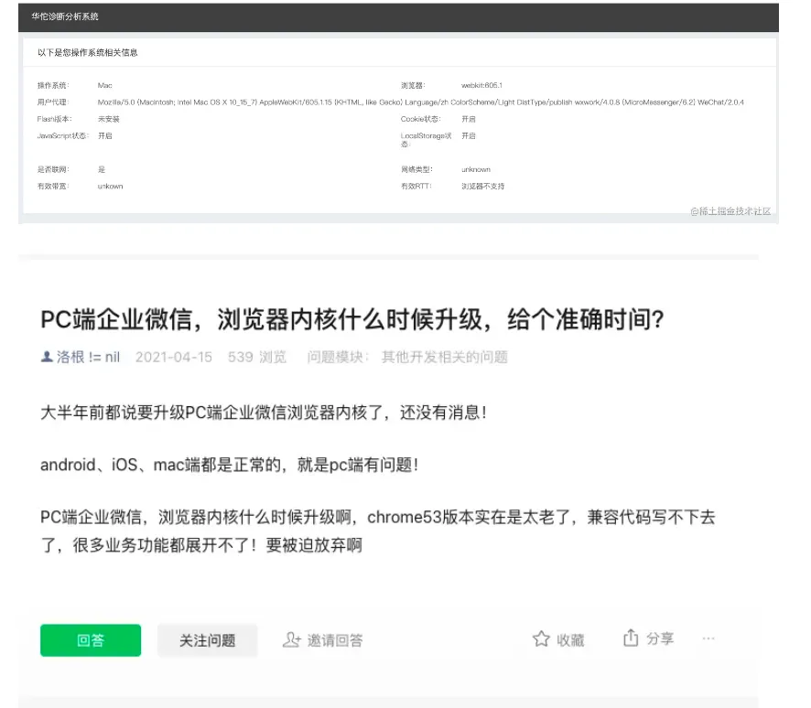Click the user avatar icon beside 洛根
The width and height of the screenshot is (811, 708).
coord(47,357)
